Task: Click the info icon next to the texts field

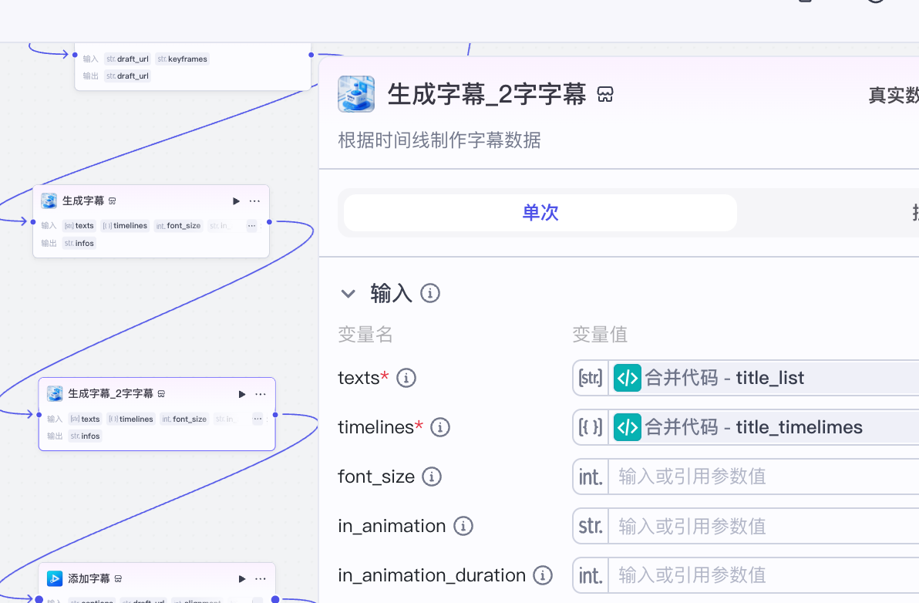Action: tap(406, 378)
